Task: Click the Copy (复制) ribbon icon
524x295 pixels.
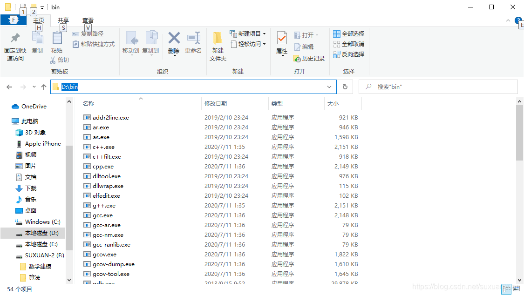Action: pos(37,38)
